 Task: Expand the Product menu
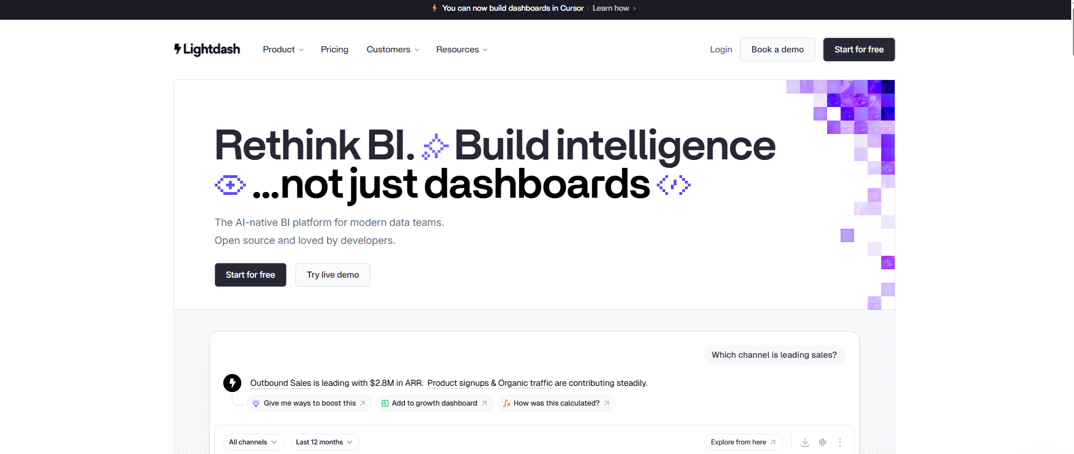click(x=283, y=50)
